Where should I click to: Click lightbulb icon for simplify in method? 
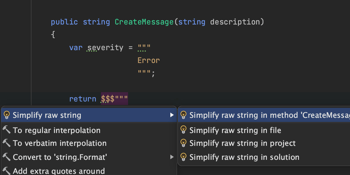(x=183, y=115)
